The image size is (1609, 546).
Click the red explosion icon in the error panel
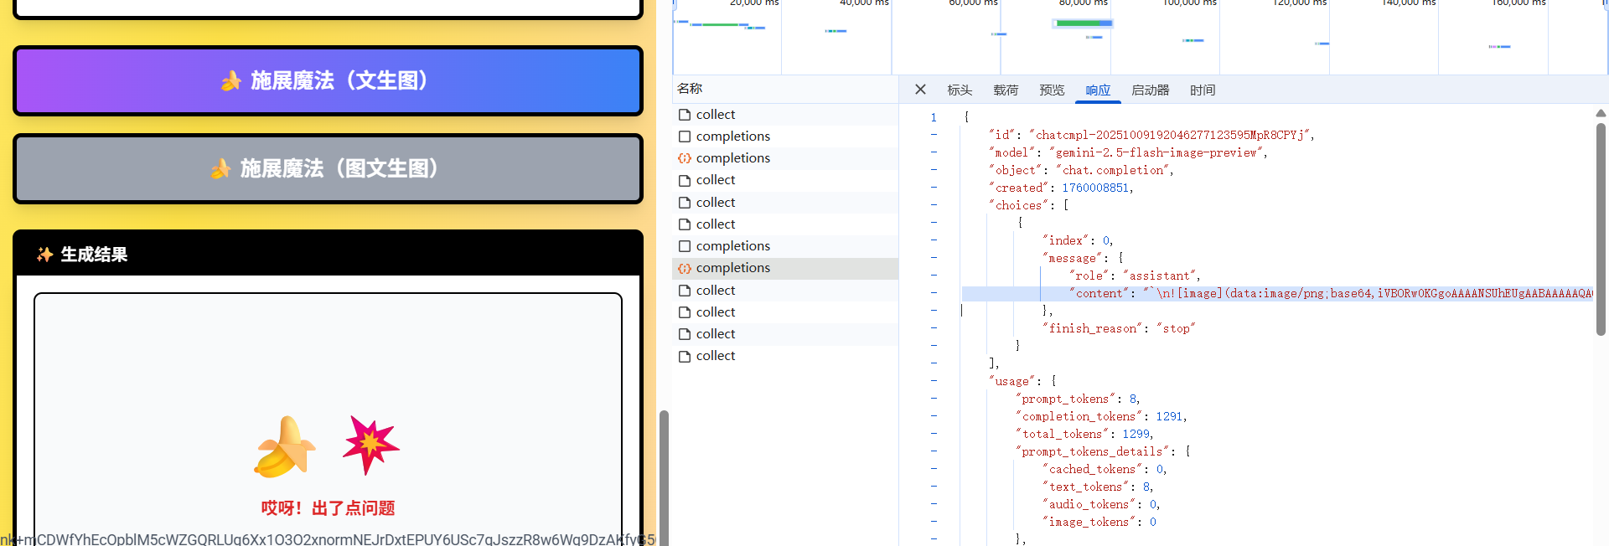[371, 445]
